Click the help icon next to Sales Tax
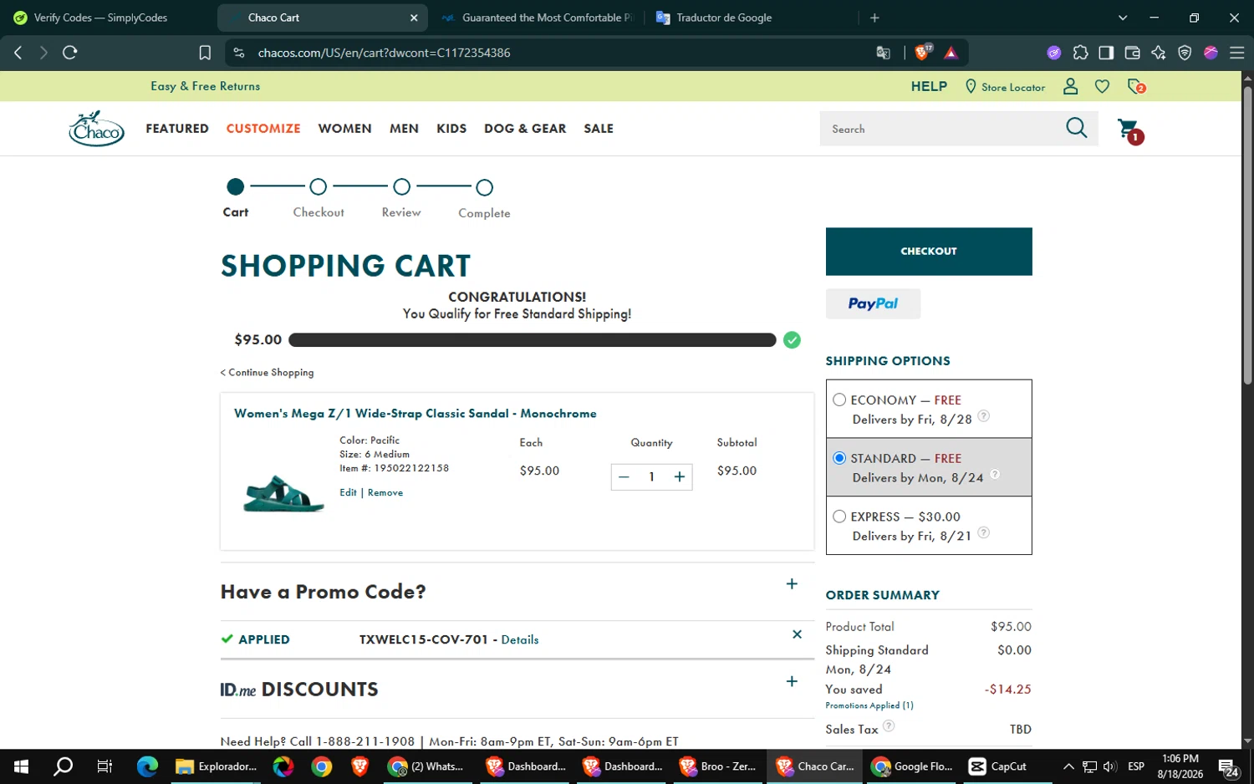The image size is (1254, 784). pos(889,726)
